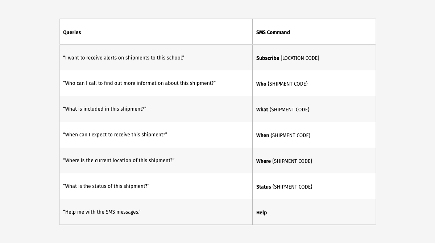This screenshot has height=243, width=435.
Task: Click the bold word Where
Action: [264, 161]
